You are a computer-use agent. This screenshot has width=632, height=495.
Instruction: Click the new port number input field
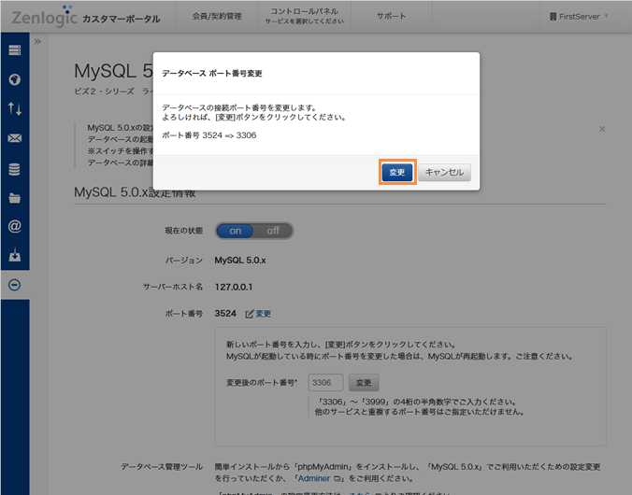click(x=325, y=382)
